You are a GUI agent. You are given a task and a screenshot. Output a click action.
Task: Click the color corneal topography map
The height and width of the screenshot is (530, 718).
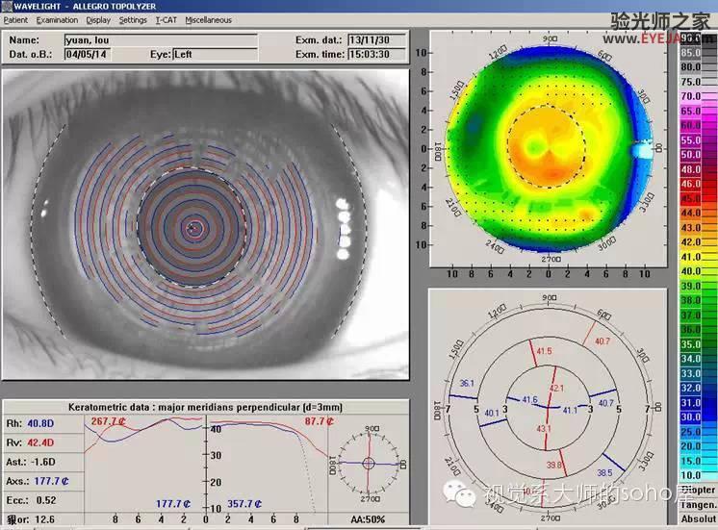[549, 149]
